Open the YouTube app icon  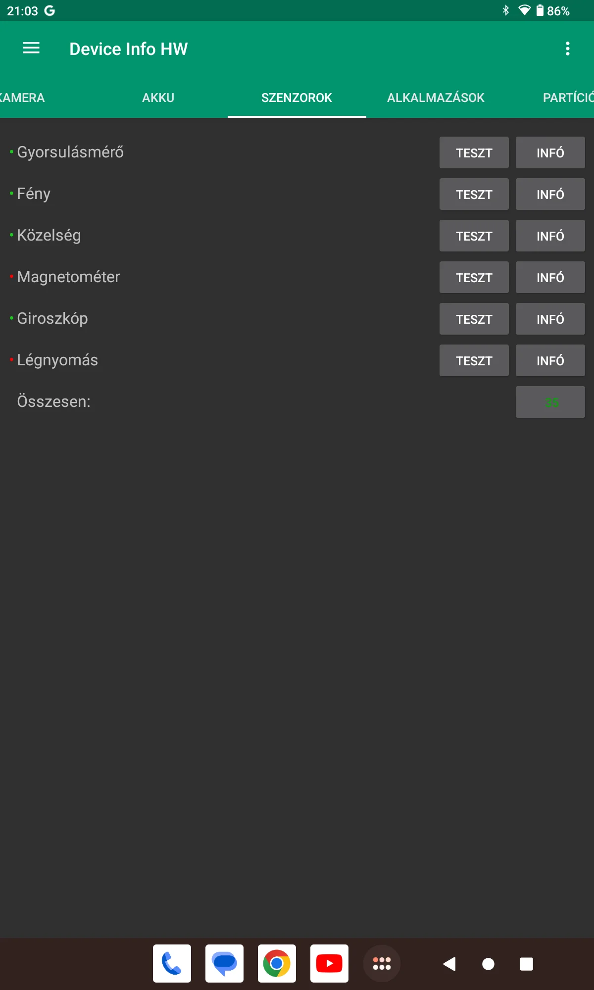329,963
